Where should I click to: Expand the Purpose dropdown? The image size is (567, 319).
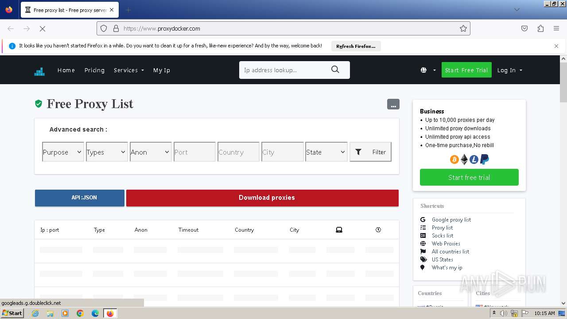[x=63, y=152]
